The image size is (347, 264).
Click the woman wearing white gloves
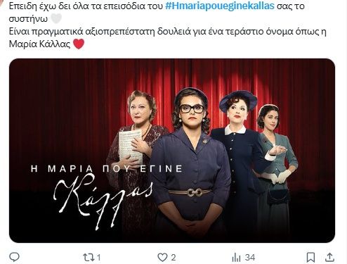click(x=276, y=164)
